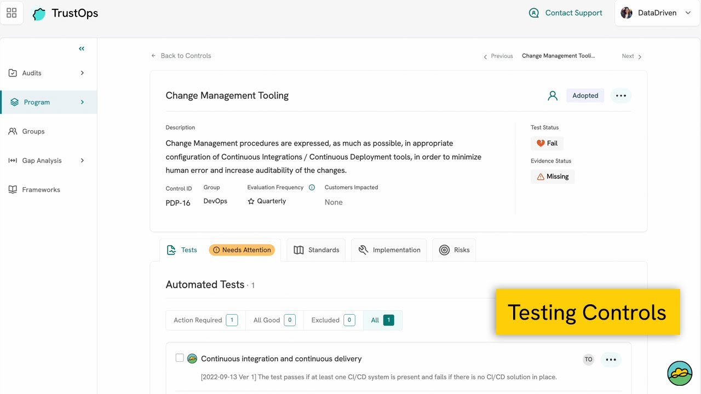Click the CI/CD test status icon
This screenshot has height=394, width=701.
[x=192, y=358]
